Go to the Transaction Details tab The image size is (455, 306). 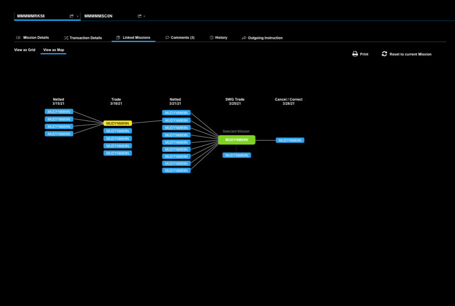(x=83, y=38)
